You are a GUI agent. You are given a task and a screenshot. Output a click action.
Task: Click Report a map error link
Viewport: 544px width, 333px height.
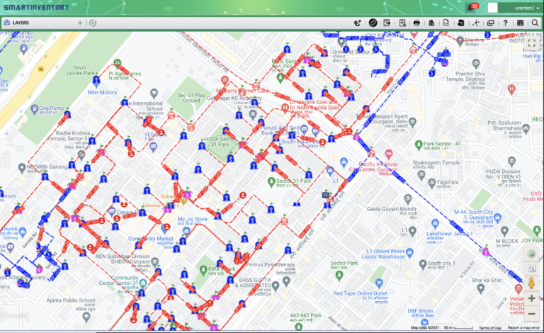pos(523,328)
